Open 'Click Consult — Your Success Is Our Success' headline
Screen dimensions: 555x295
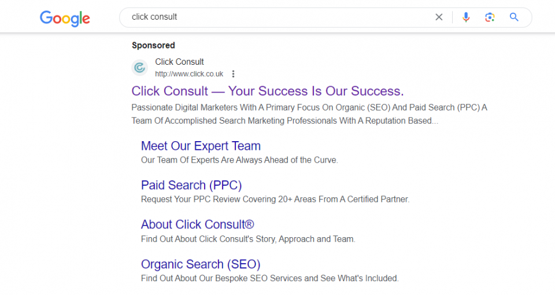tap(268, 91)
